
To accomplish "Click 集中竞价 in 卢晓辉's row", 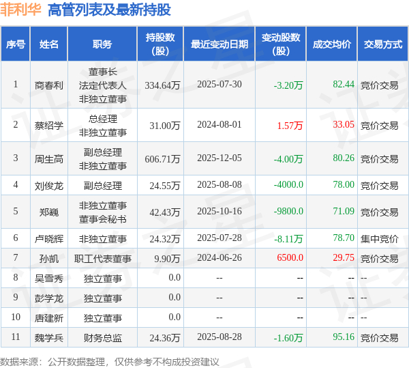I will pos(379,239).
